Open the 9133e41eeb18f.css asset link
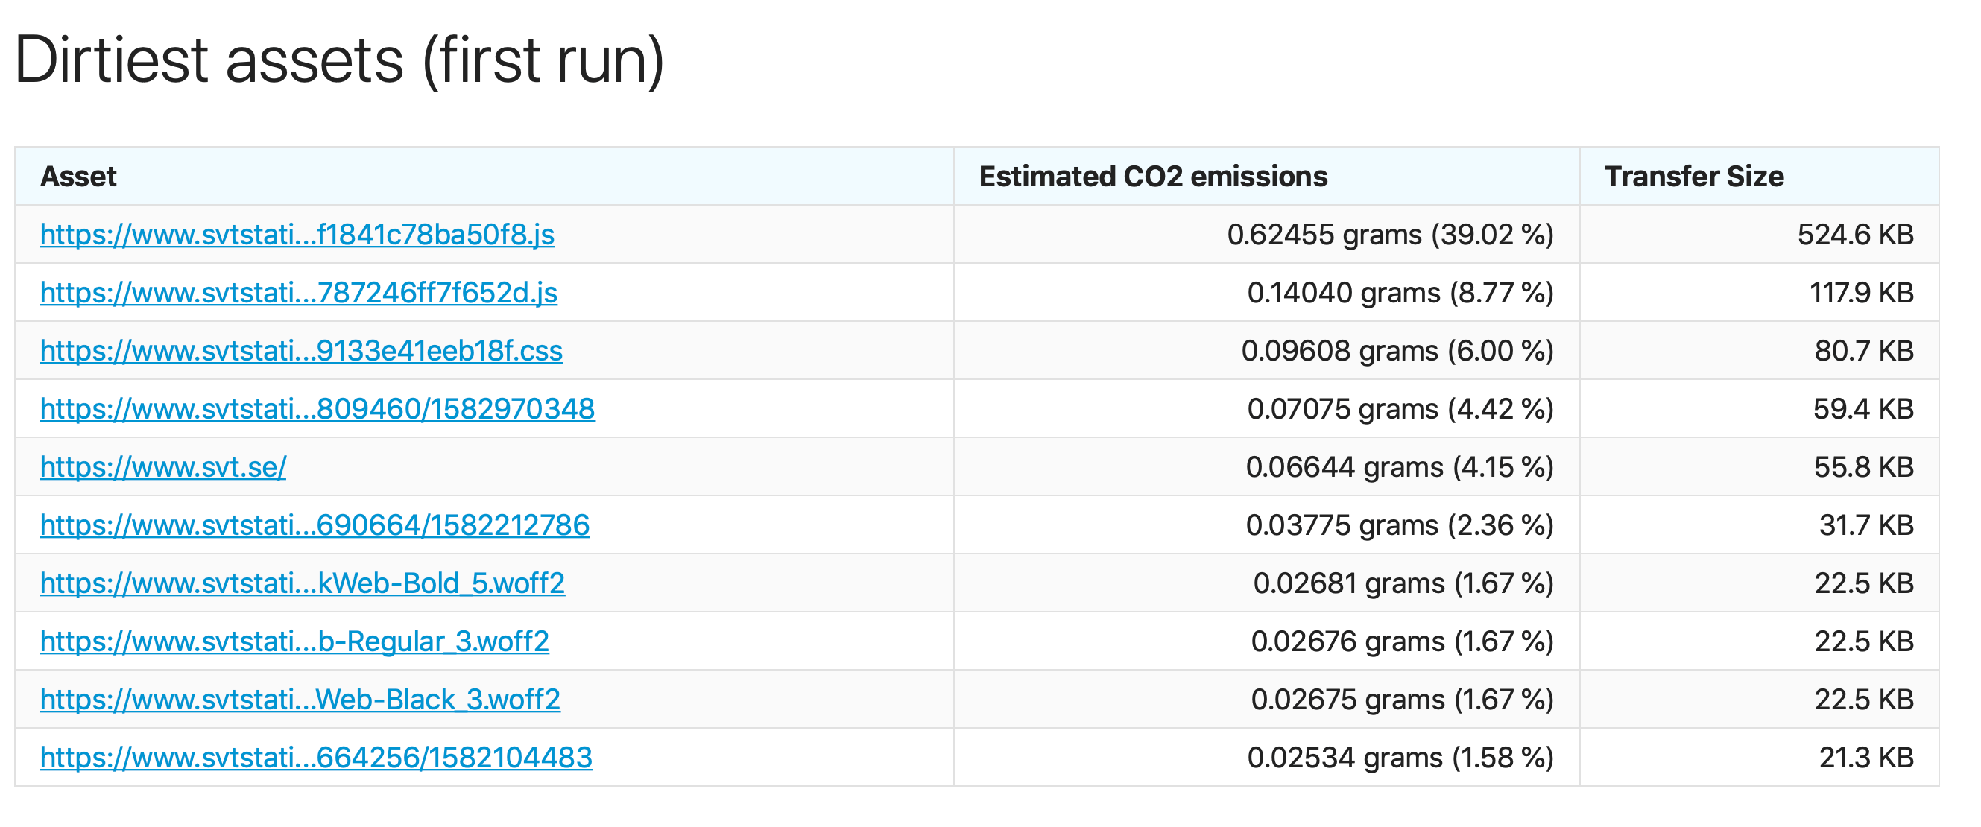Viewport: 1981px width, 827px height. 300,351
